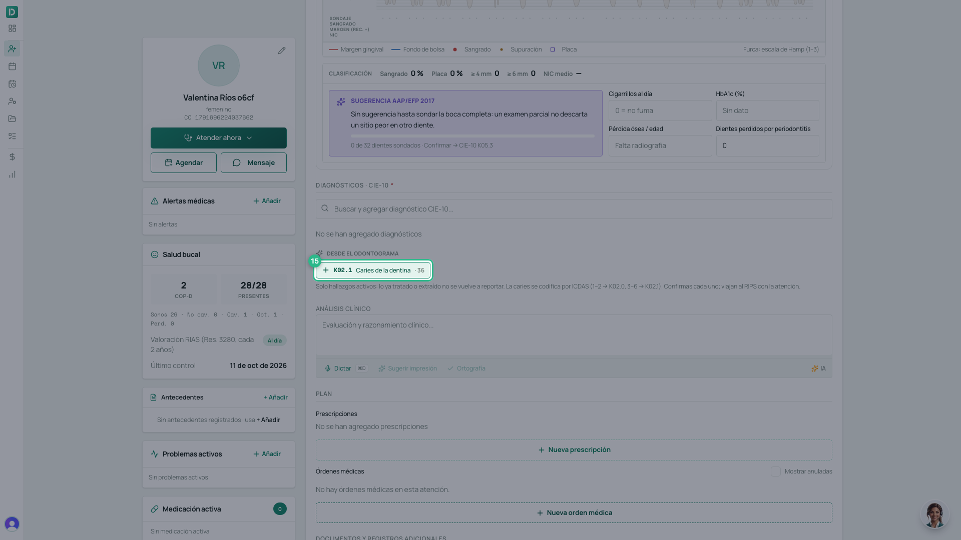Open the assistant avatar chat bubble
The width and height of the screenshot is (961, 540).
point(934,514)
